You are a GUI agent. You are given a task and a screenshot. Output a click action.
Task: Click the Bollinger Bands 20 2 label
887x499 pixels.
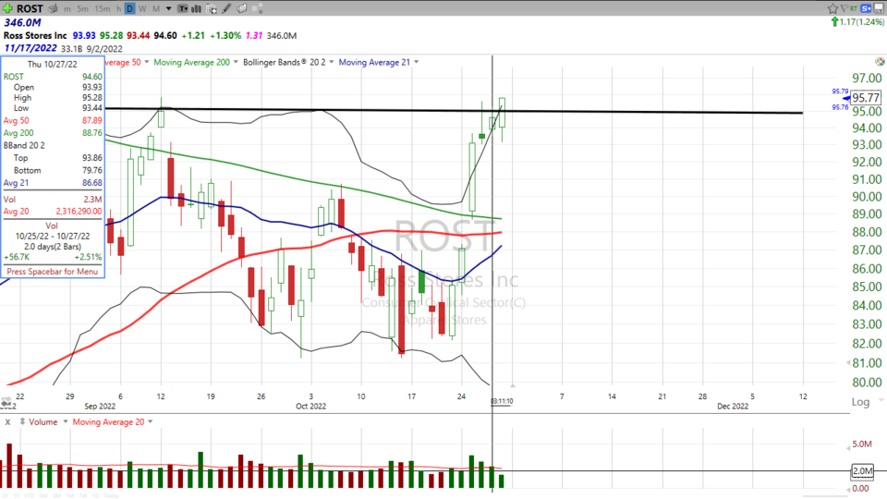click(285, 62)
